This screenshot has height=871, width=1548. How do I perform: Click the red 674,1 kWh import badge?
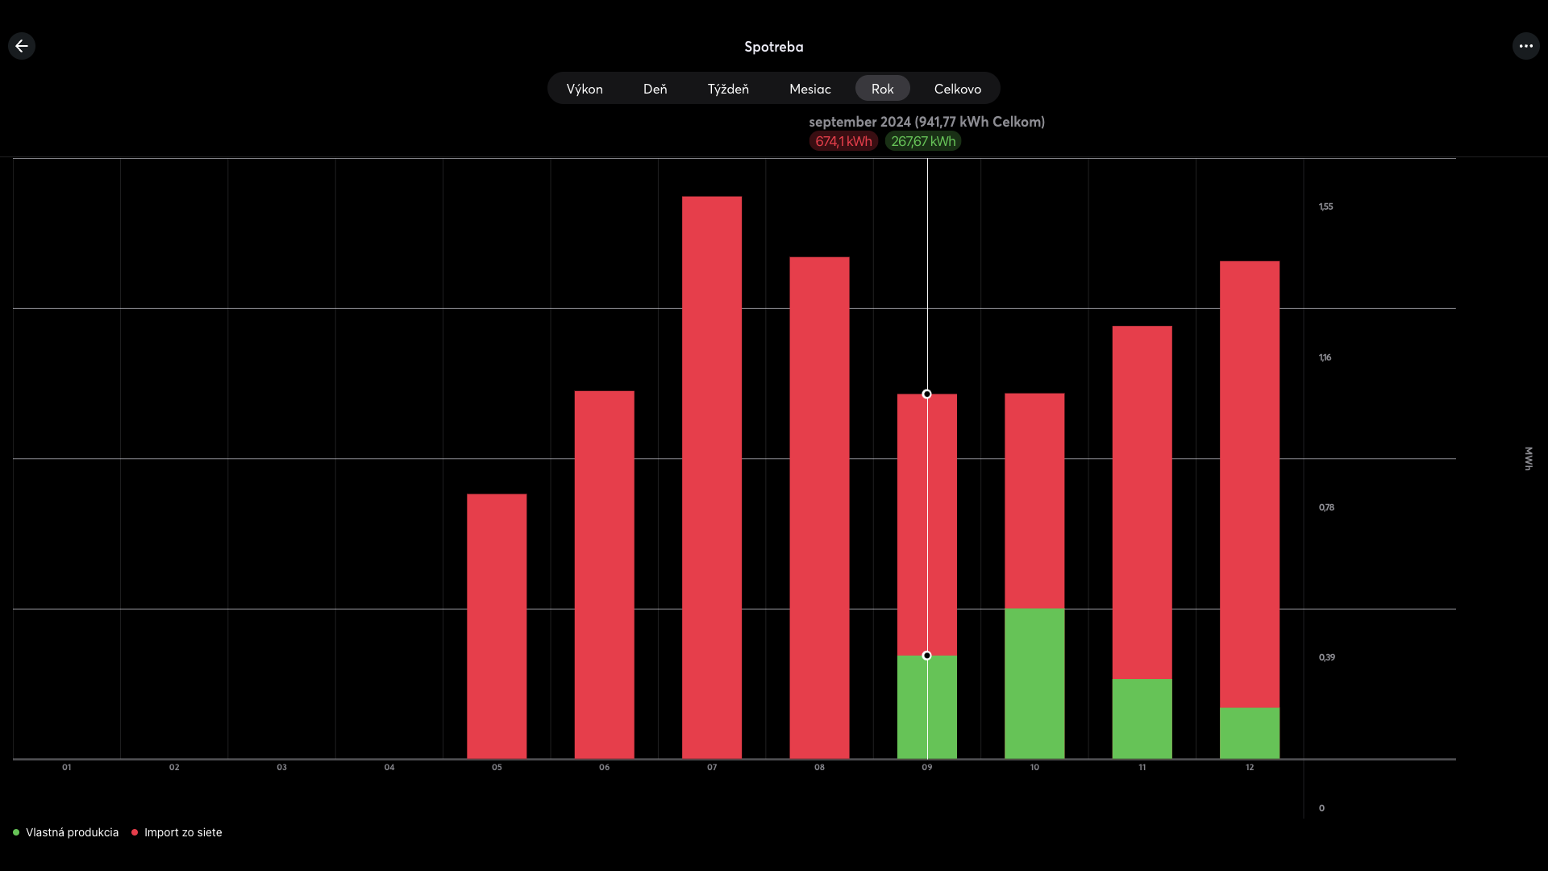click(x=843, y=141)
